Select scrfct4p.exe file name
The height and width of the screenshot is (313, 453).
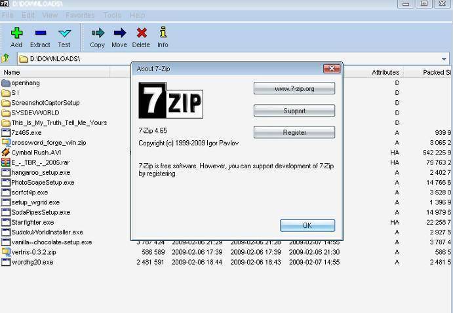tap(30, 193)
